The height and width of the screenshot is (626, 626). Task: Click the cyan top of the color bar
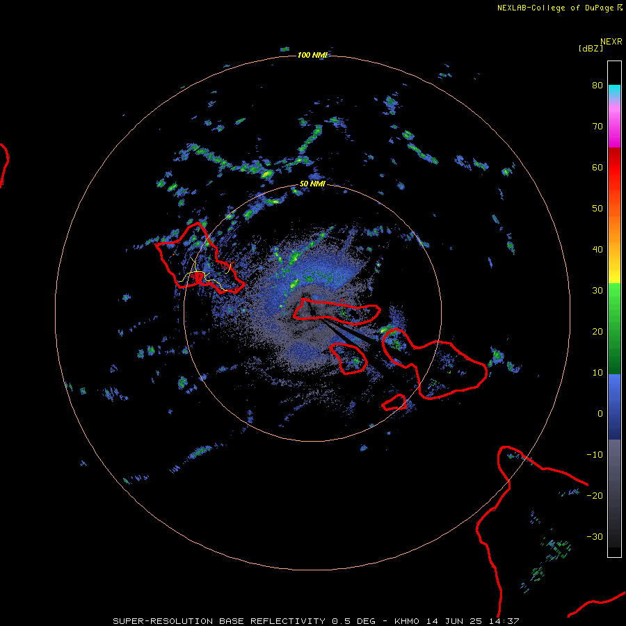tap(614, 91)
